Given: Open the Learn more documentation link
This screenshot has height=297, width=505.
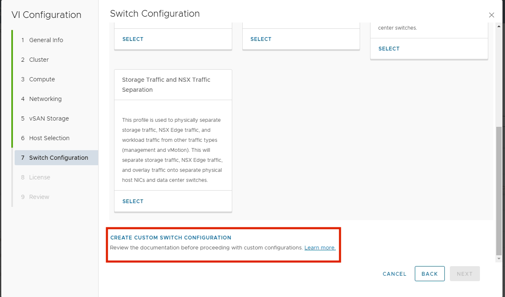Looking at the screenshot, I should [320, 248].
